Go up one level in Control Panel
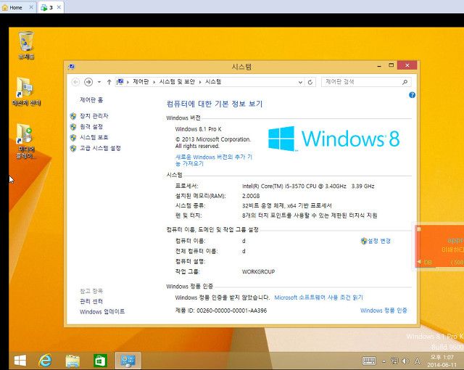 (x=109, y=82)
